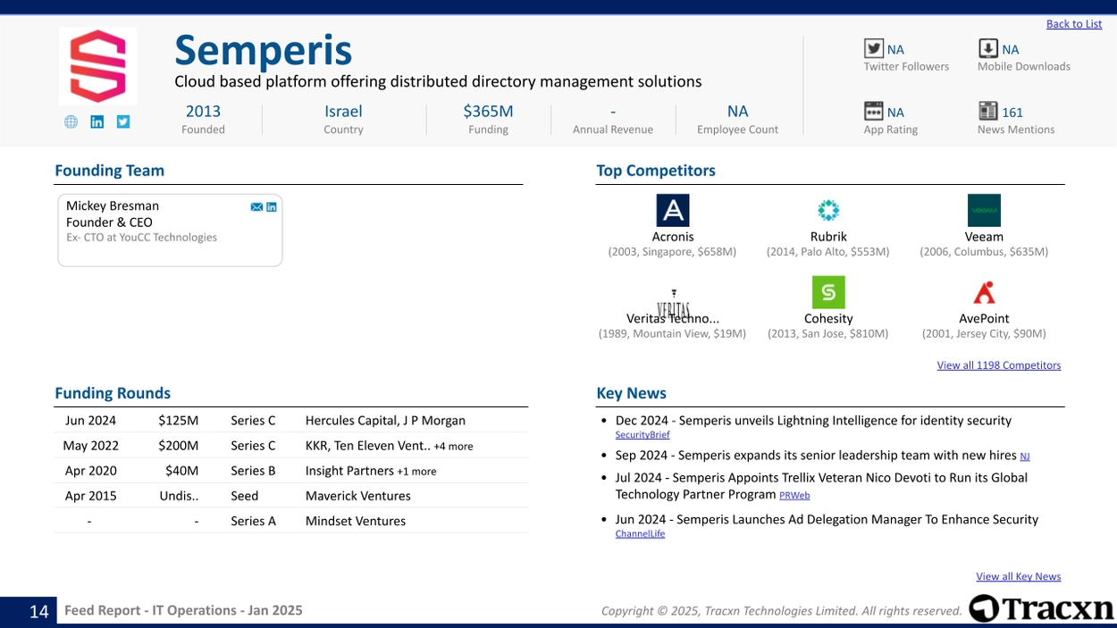Click the Jun 2024 funding round date

[x=90, y=421]
